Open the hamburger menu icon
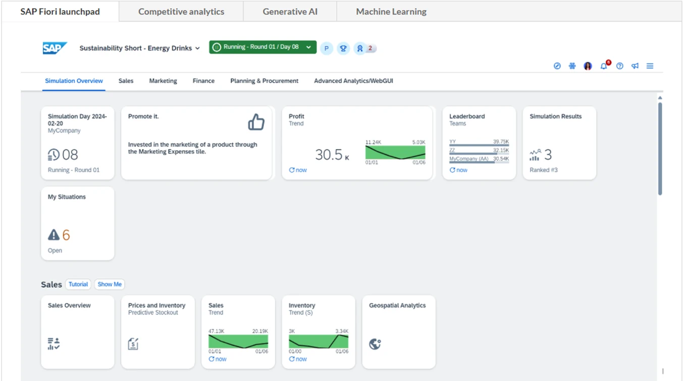The image size is (683, 381). click(x=650, y=66)
